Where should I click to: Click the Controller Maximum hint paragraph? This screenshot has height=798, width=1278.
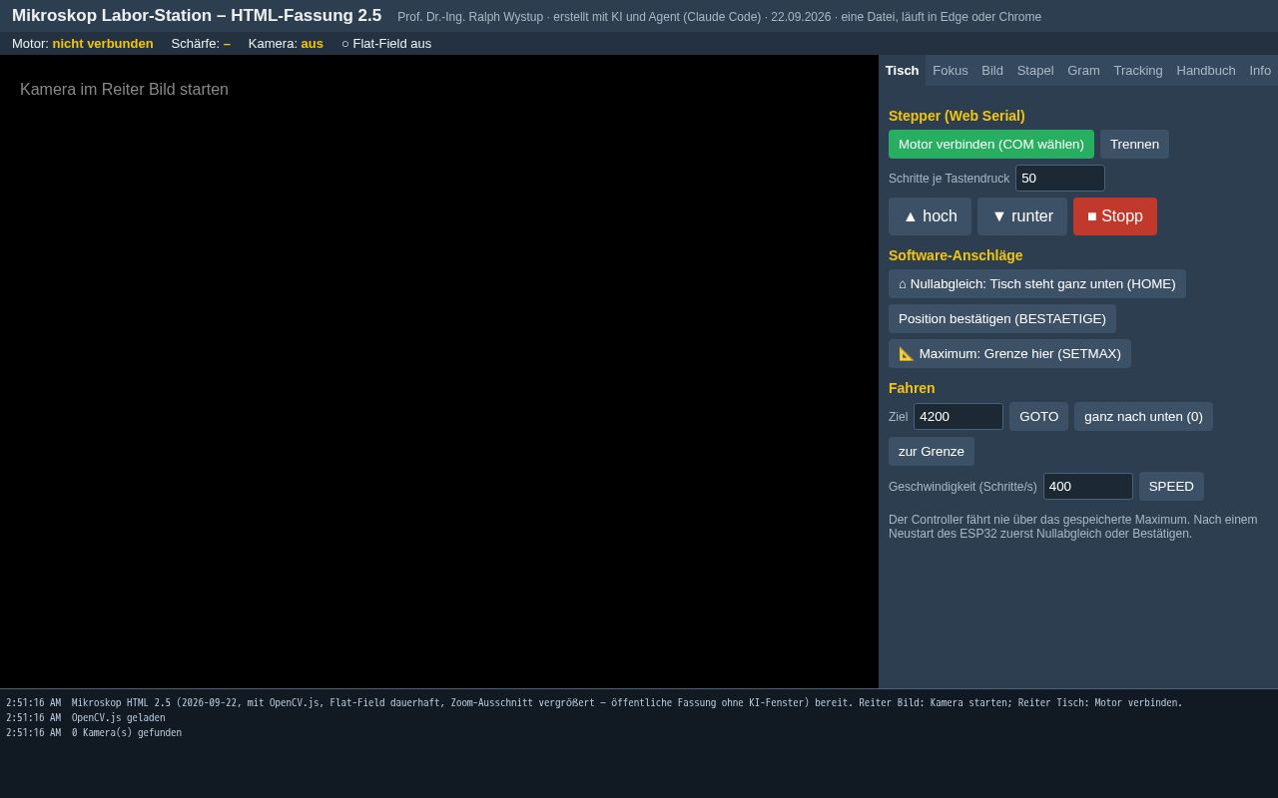point(1073,527)
